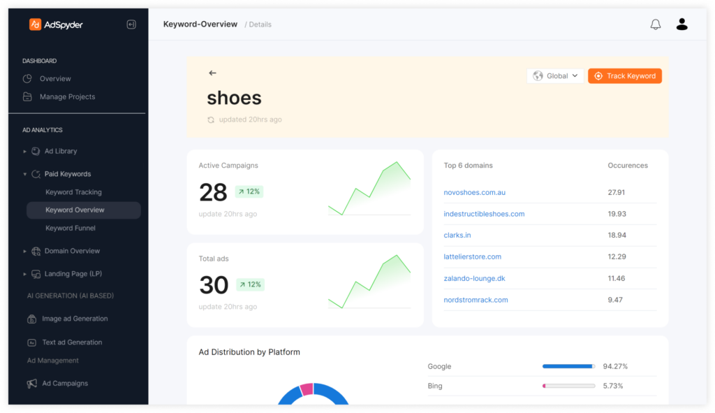715x413 pixels.
Task: Open notifications via the bell icon
Action: pos(655,24)
